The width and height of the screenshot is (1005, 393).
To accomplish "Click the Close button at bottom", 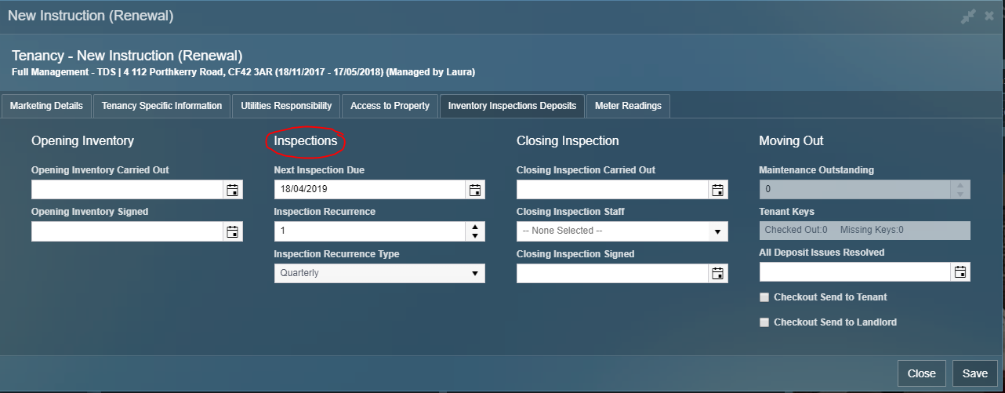I will pos(921,373).
